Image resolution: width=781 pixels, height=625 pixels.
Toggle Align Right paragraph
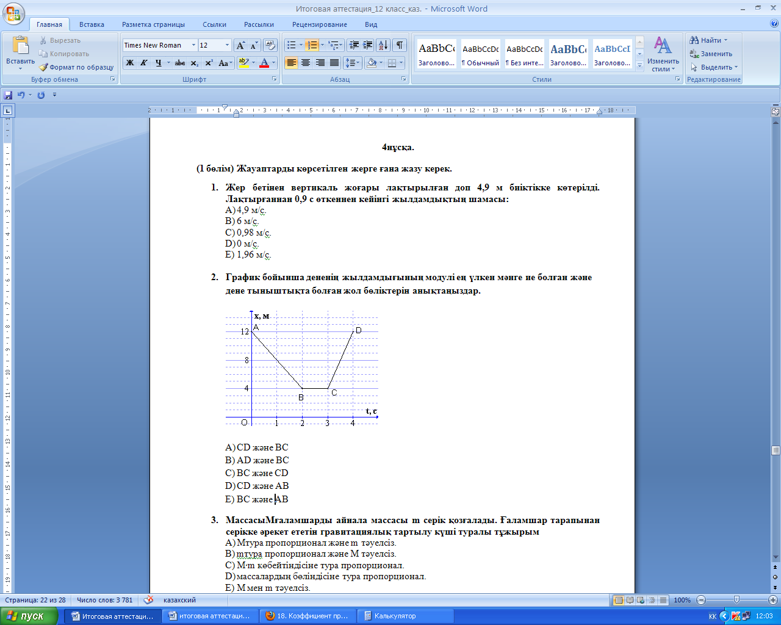(x=320, y=63)
